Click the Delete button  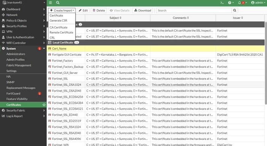(99, 10)
